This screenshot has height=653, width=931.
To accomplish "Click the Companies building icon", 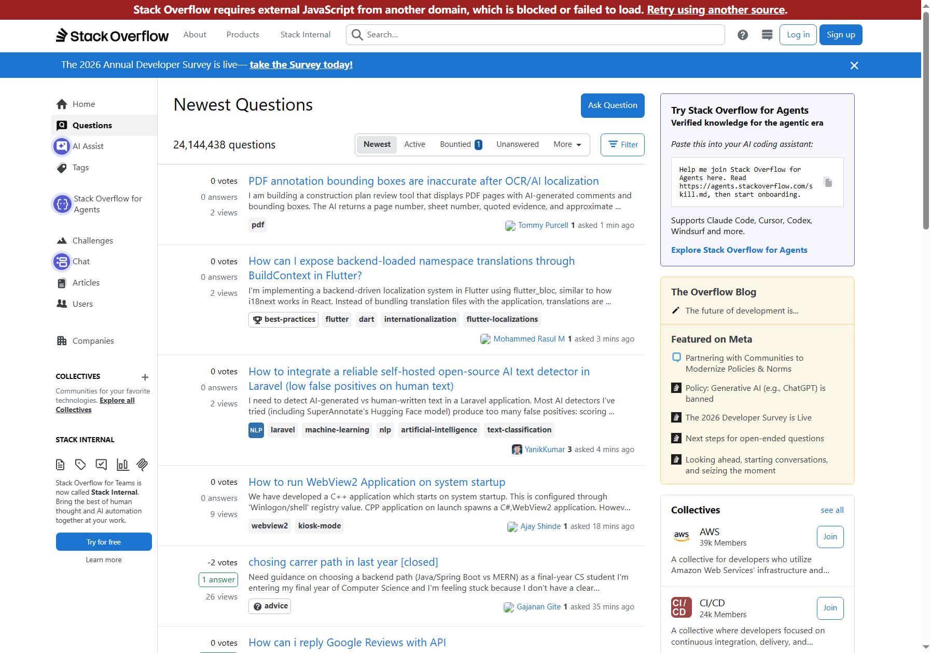I will point(62,341).
